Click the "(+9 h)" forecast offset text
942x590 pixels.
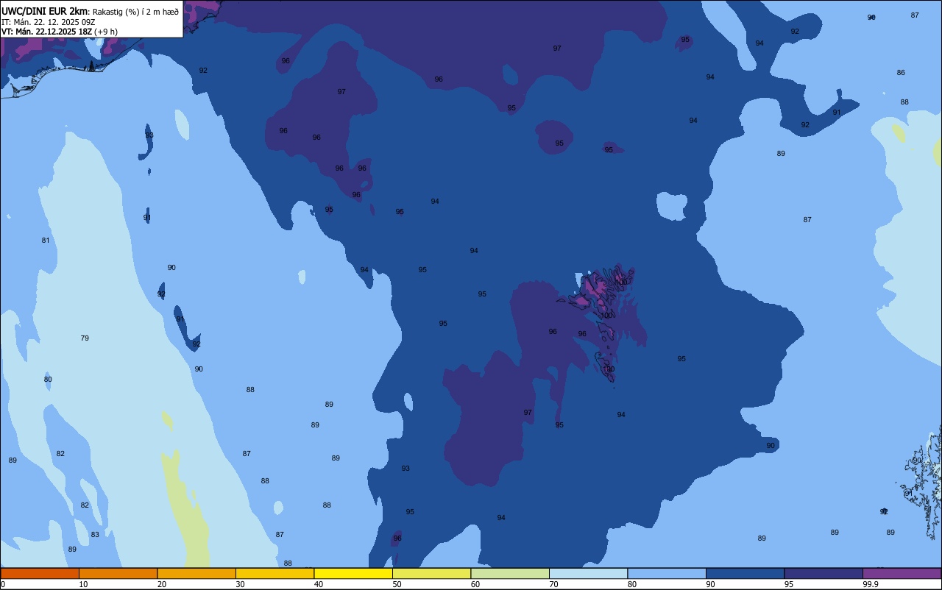pyautogui.click(x=106, y=32)
